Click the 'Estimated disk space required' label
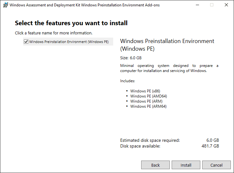 coord(150,140)
